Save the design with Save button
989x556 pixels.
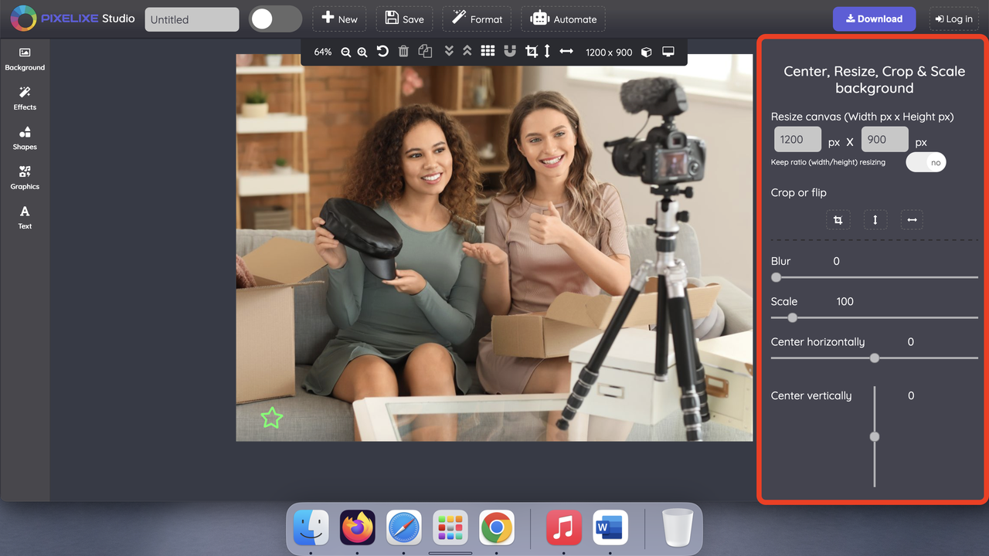(x=404, y=19)
